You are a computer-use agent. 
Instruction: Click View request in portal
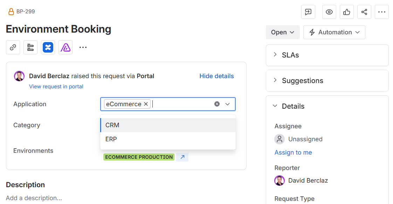click(56, 87)
